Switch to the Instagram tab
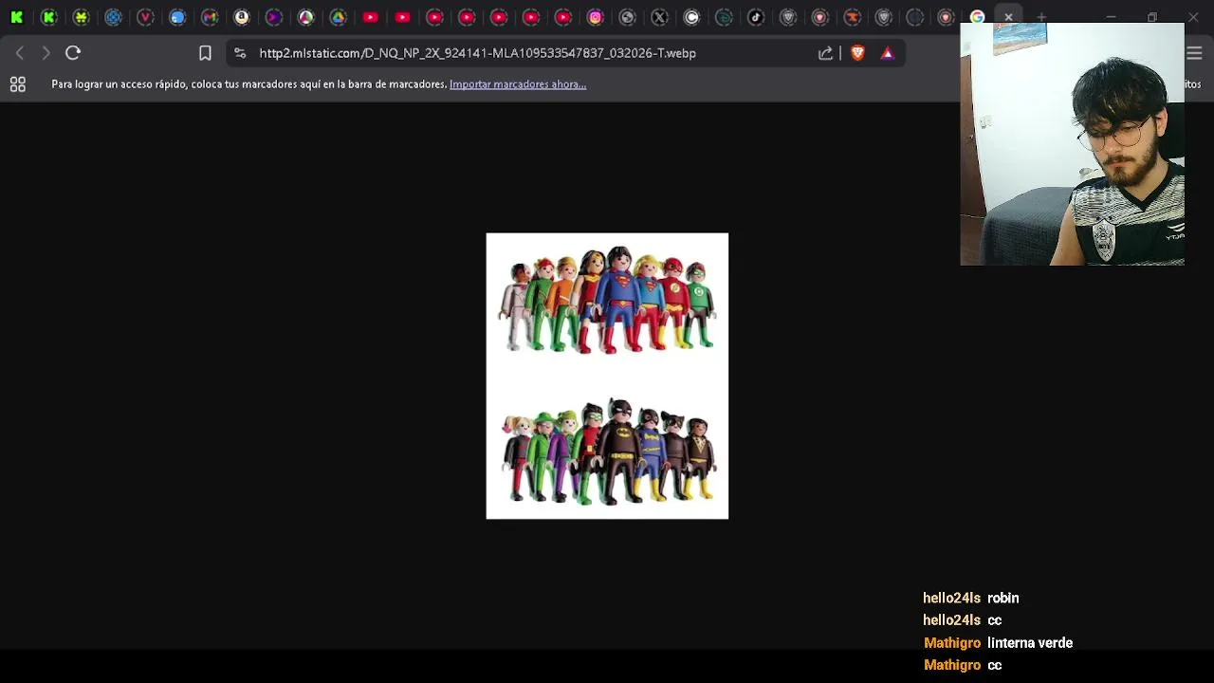The height and width of the screenshot is (683, 1214). tap(595, 17)
